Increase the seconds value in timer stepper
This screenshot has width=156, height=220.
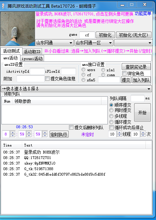point(45,132)
